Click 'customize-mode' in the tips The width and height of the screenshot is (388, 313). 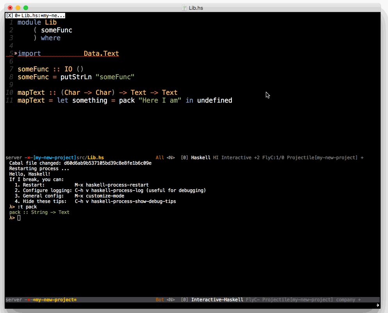[105, 196]
